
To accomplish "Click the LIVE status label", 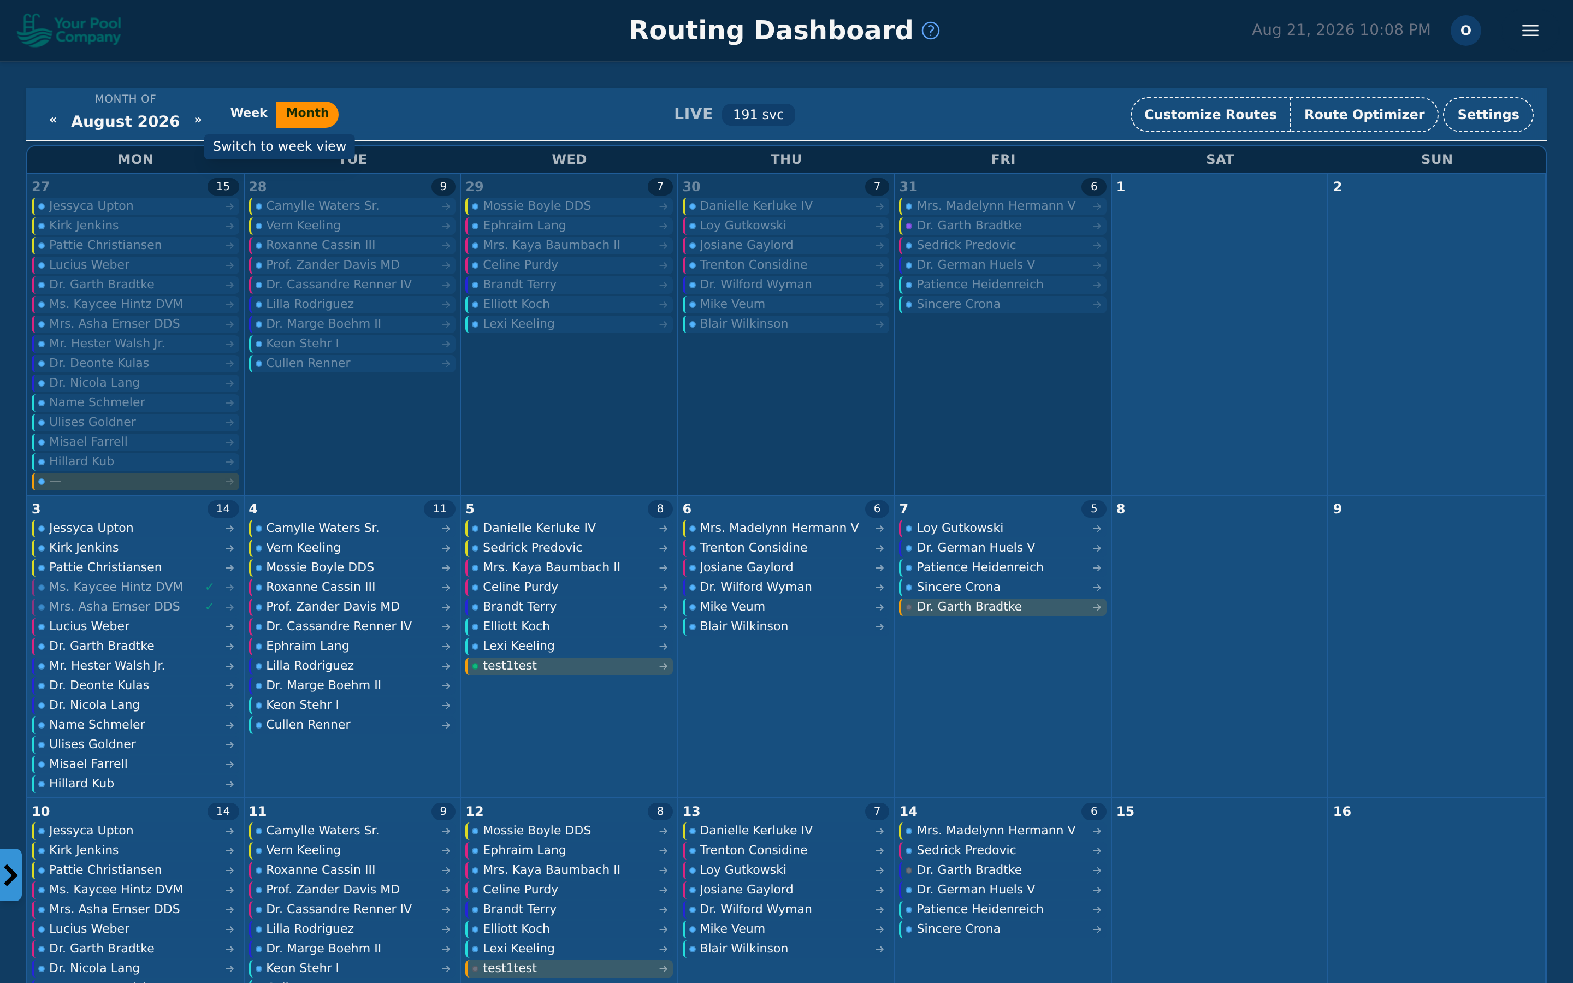I will pyautogui.click(x=693, y=114).
